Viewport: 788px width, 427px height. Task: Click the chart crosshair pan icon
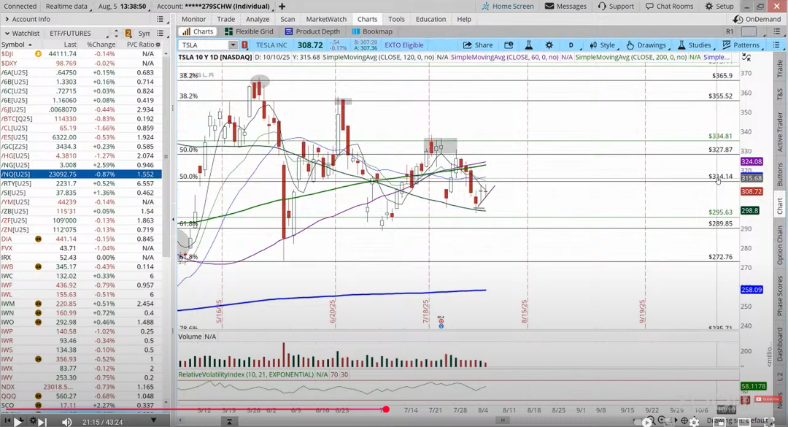coord(684,420)
